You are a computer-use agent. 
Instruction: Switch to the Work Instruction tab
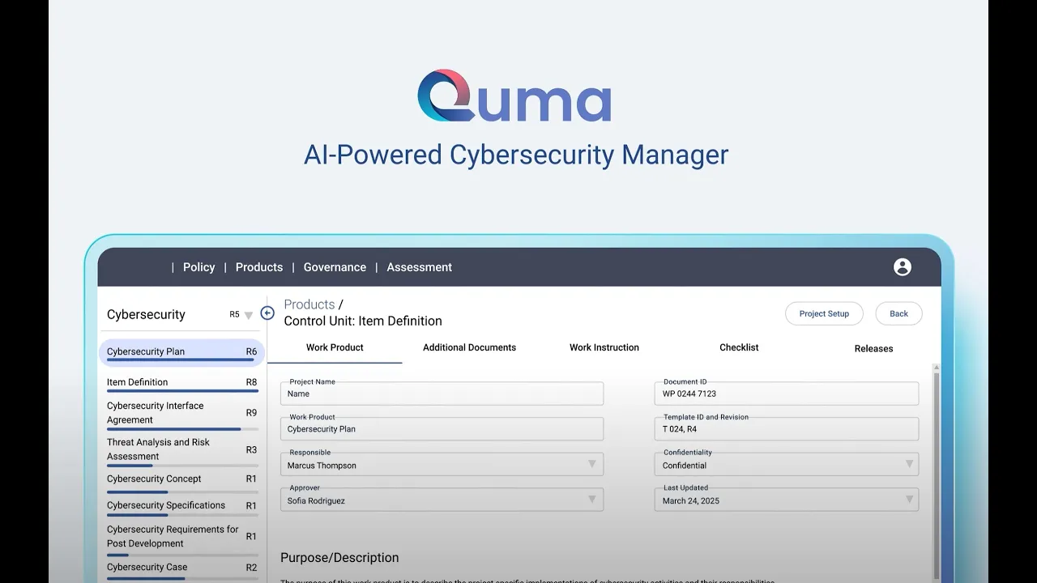tap(604, 347)
